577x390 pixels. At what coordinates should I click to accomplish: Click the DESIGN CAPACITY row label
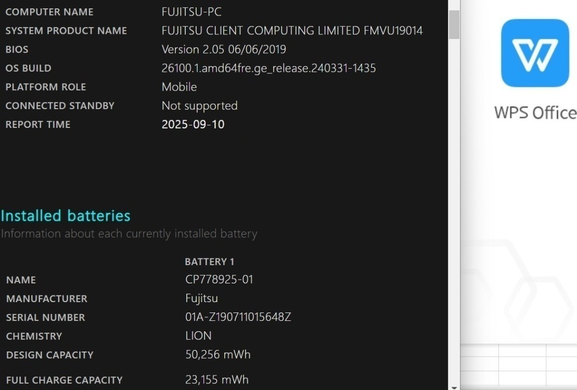(x=49, y=355)
